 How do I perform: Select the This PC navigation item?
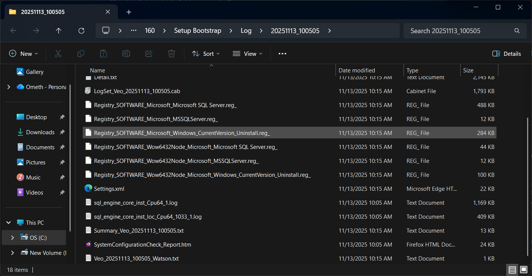(x=35, y=222)
